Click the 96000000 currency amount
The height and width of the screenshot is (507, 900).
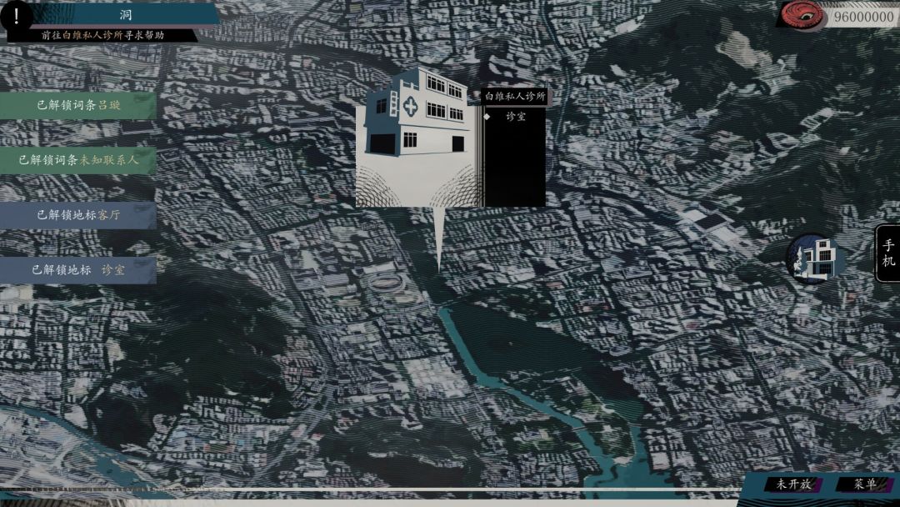863,17
